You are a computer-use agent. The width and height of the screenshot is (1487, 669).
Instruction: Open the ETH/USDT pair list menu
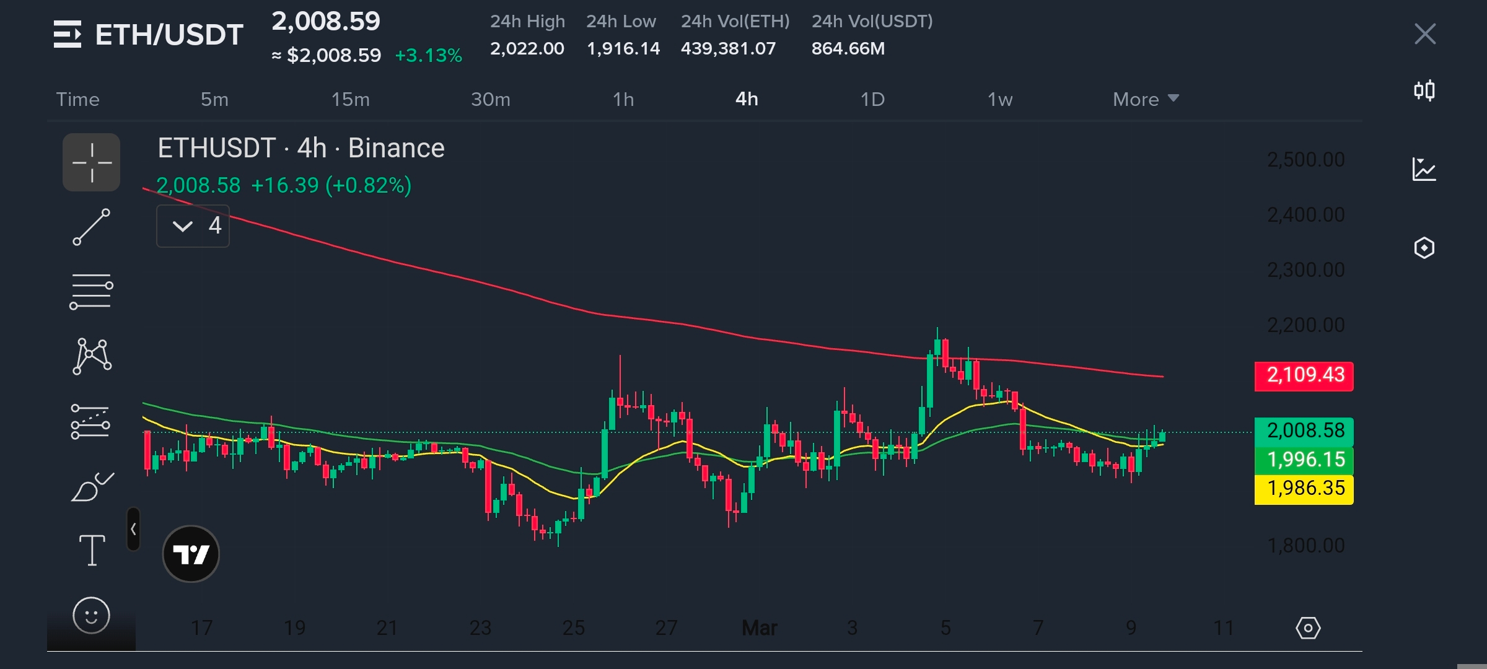[x=67, y=34]
